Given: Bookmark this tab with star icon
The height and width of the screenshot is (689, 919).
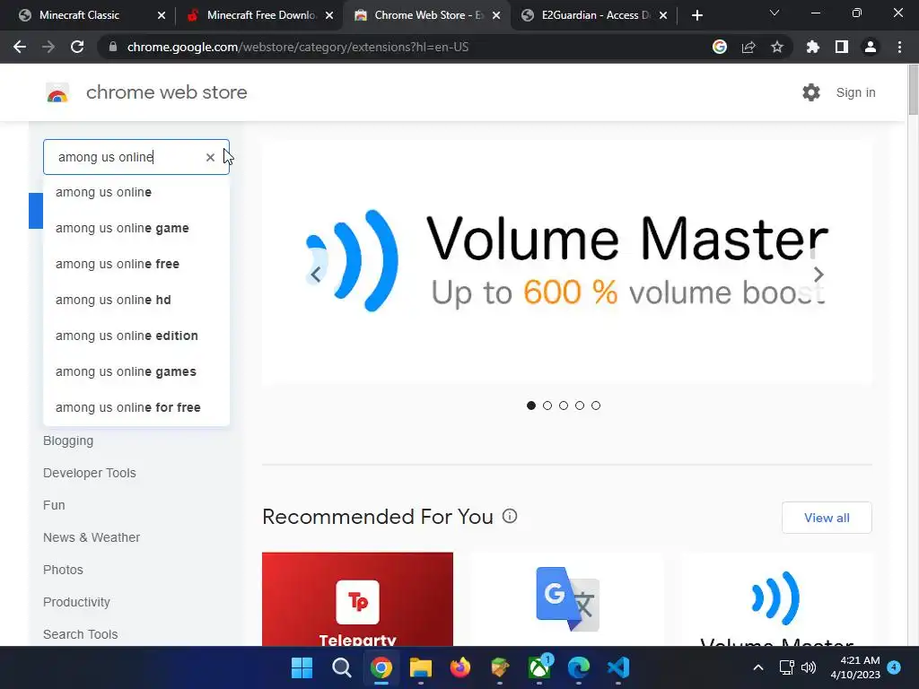Looking at the screenshot, I should 777,47.
